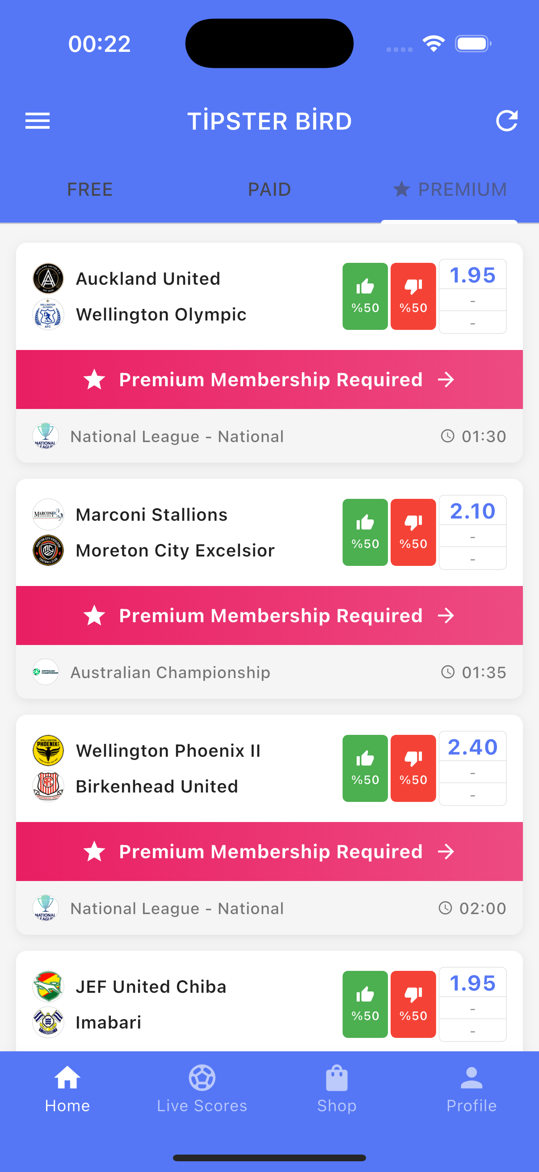Switch to the PAID tab
Viewport: 539px width, 1172px height.
point(269,189)
